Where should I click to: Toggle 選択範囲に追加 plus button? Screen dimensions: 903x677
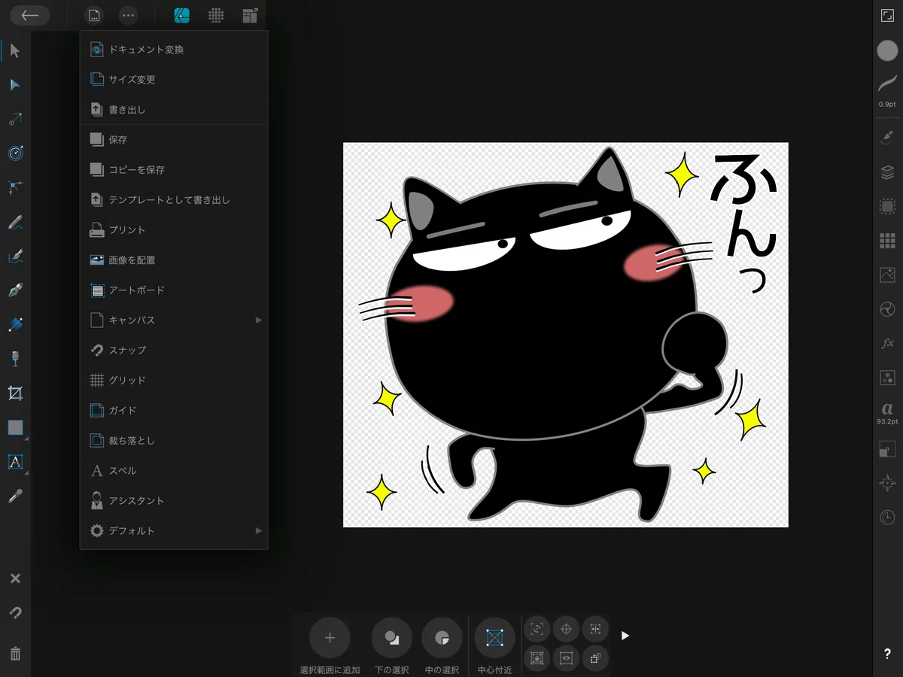(x=330, y=638)
